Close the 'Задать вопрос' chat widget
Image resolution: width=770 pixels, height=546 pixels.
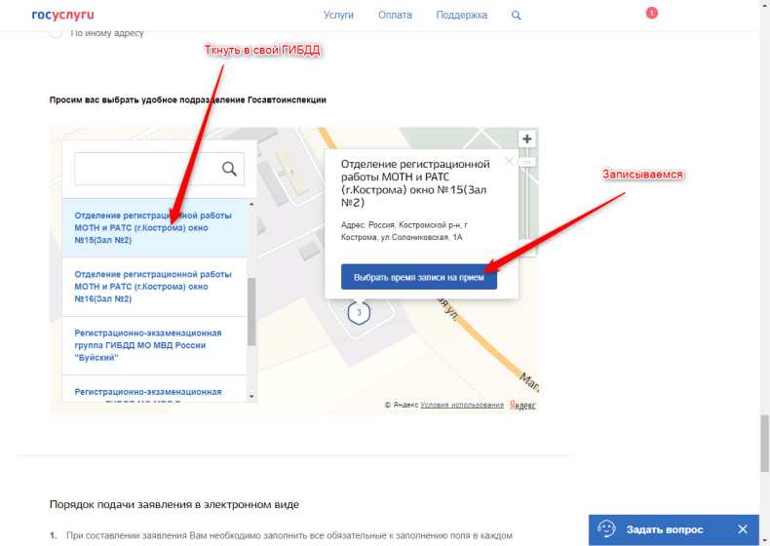click(743, 529)
